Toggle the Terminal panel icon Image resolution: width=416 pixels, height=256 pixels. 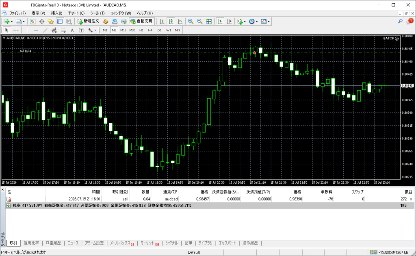pos(60,22)
